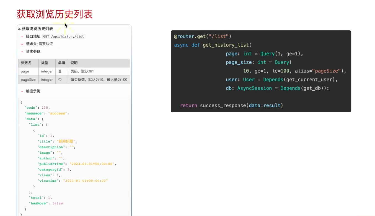
Task: Select the page parameter name cell
Action: point(28,71)
